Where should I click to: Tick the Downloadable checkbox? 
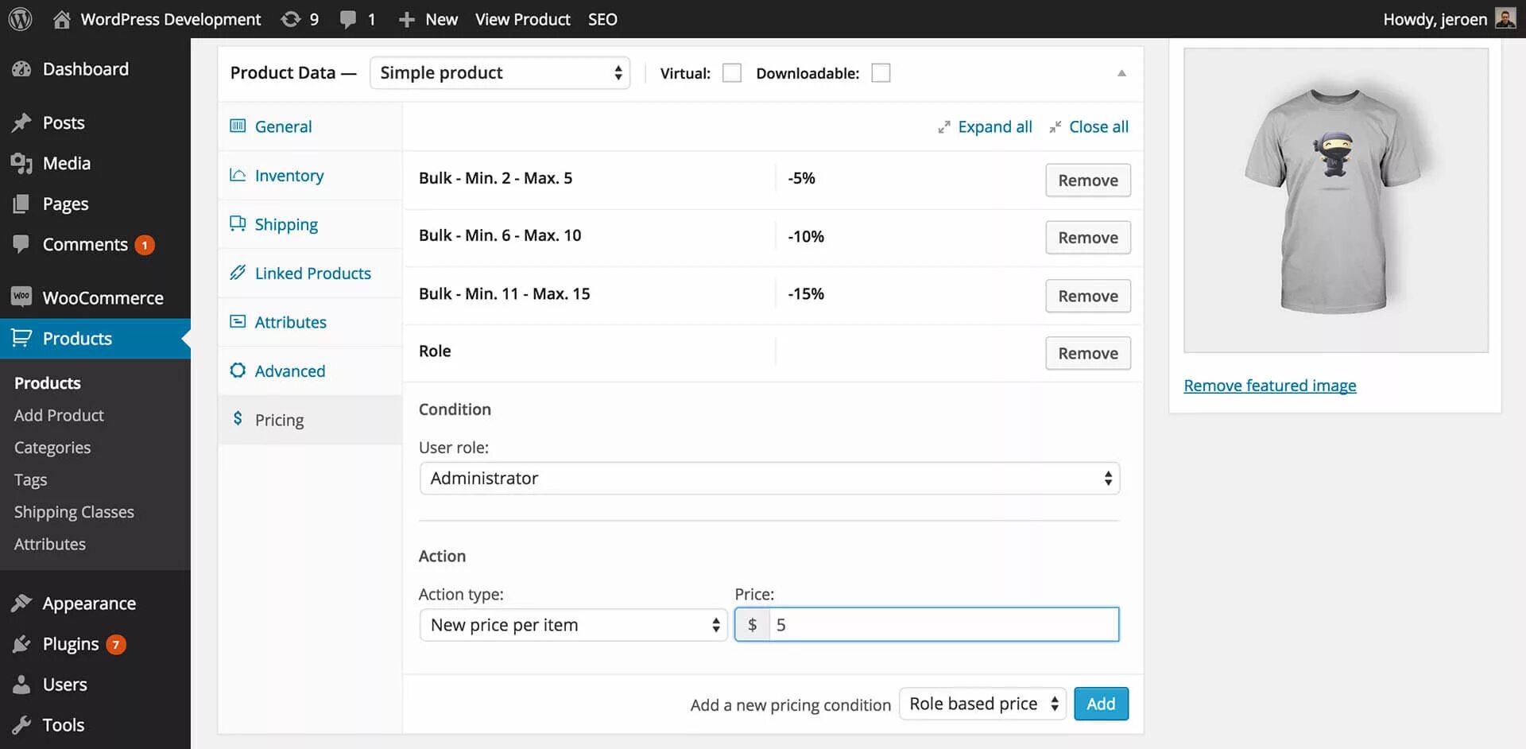coord(881,73)
